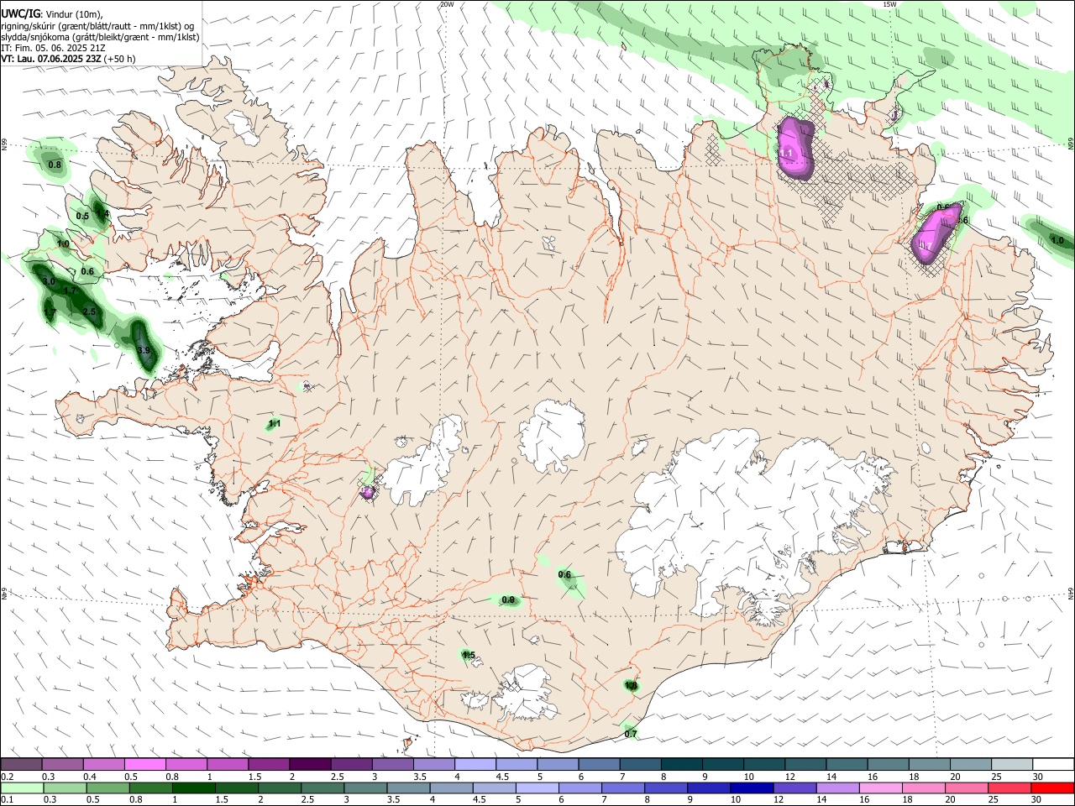
Task: Click the 3.0 precipitation value off the west coast
Action: pos(49,281)
